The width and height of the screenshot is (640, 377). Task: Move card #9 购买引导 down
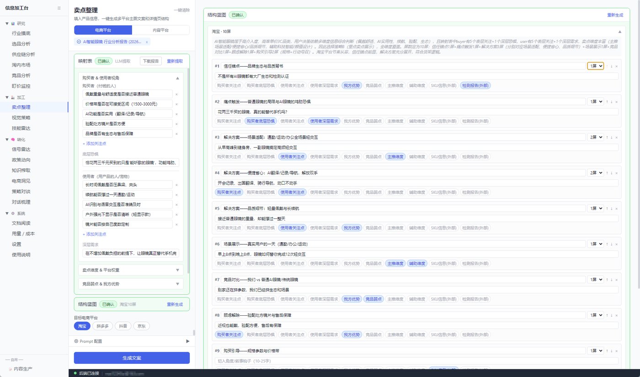click(x=612, y=351)
